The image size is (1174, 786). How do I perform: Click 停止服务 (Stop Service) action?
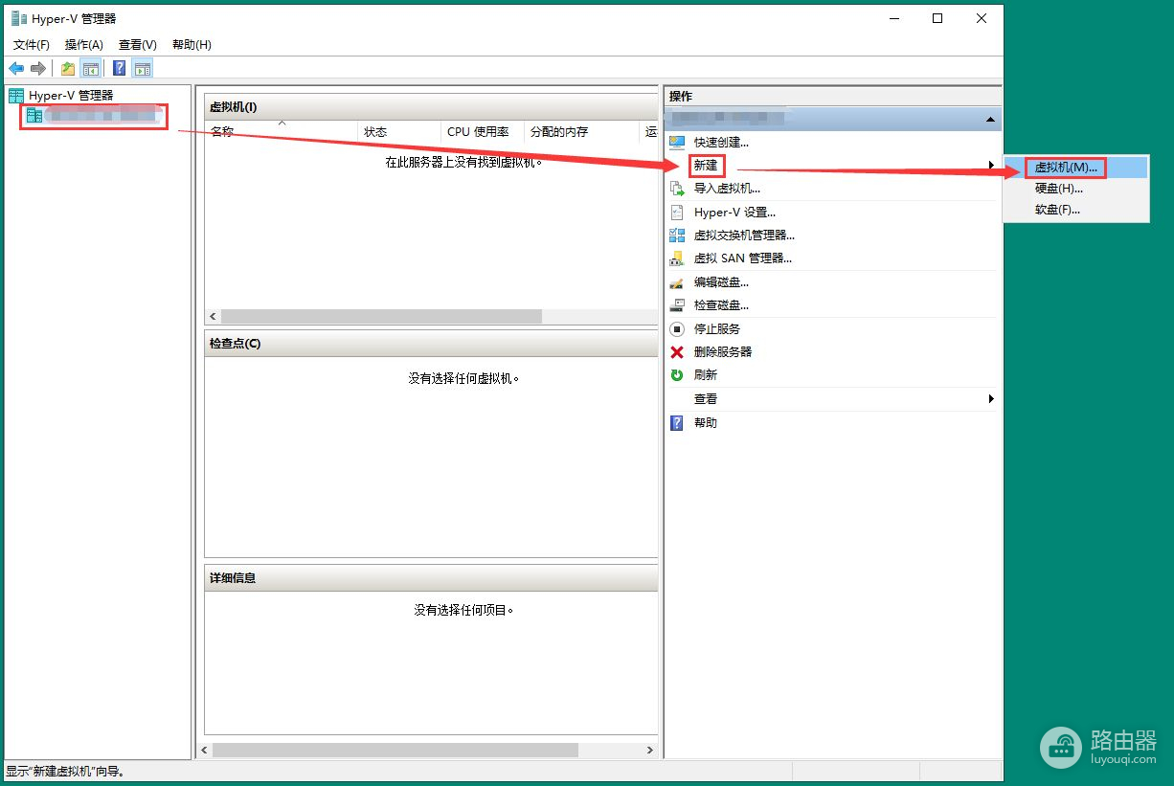point(716,328)
